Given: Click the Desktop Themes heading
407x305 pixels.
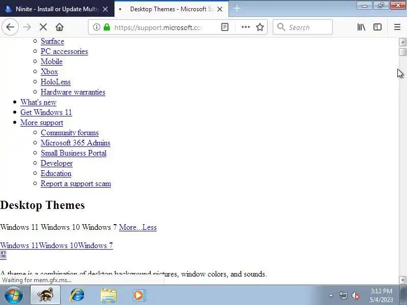Looking at the screenshot, I should tap(42, 205).
